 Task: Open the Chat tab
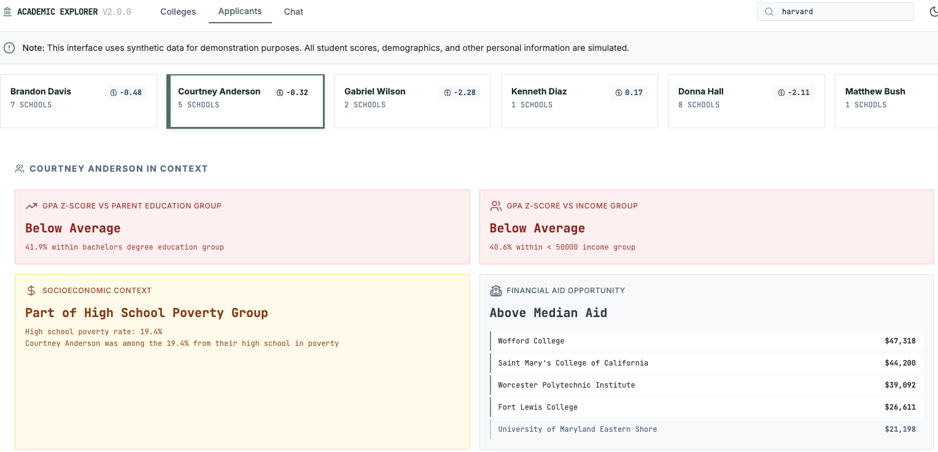pos(293,11)
